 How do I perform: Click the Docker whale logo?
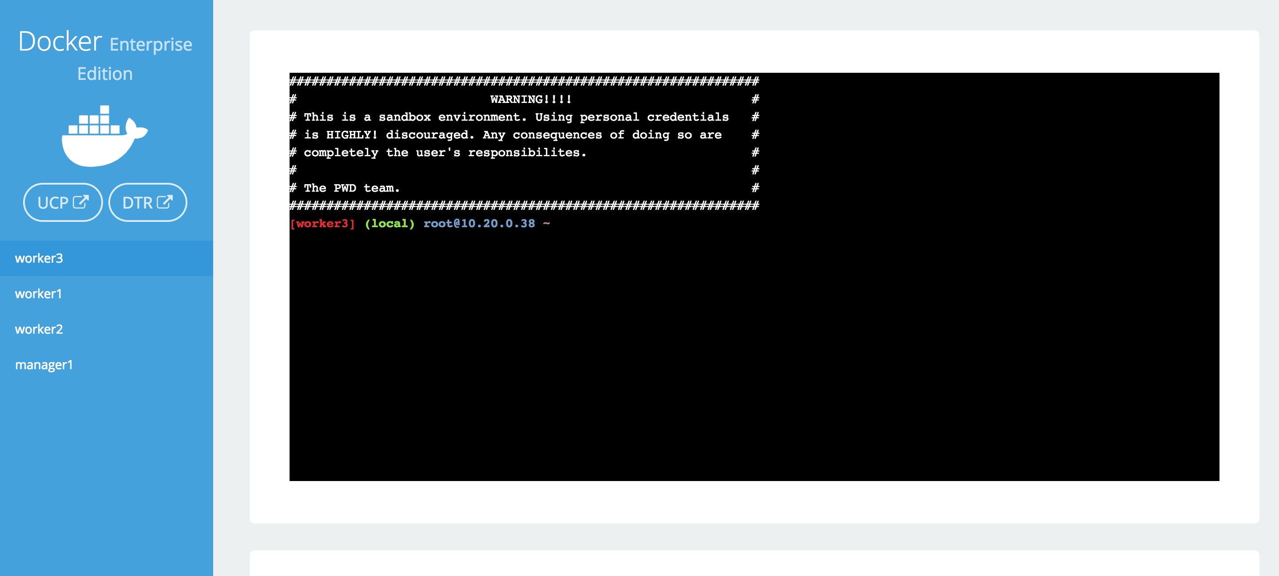pyautogui.click(x=105, y=136)
